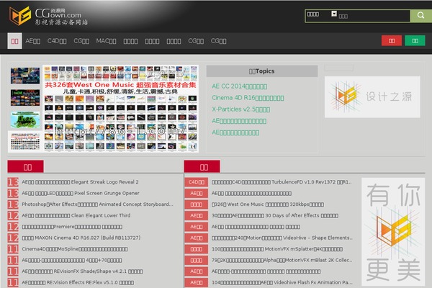Open Clean Elegant Lower Third entry

[x=76, y=215]
